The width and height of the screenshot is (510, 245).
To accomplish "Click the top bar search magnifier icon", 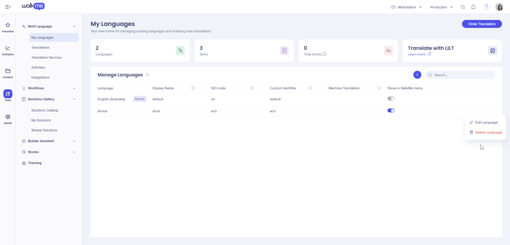I will [463, 7].
